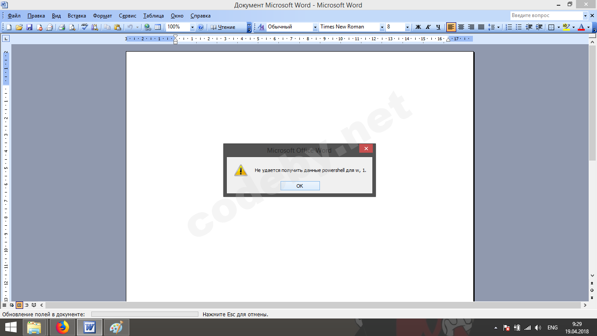Open the Правка menu
This screenshot has width=597, height=336.
click(36, 16)
